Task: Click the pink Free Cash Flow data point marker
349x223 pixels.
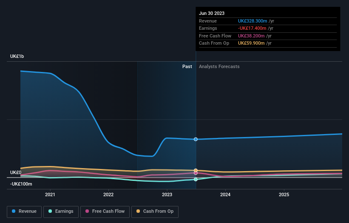Action: [196, 173]
